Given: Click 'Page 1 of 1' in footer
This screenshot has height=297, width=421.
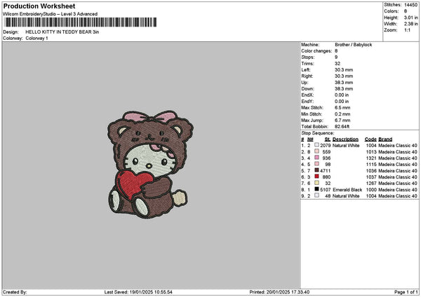Looking at the screenshot, I should pos(406,292).
